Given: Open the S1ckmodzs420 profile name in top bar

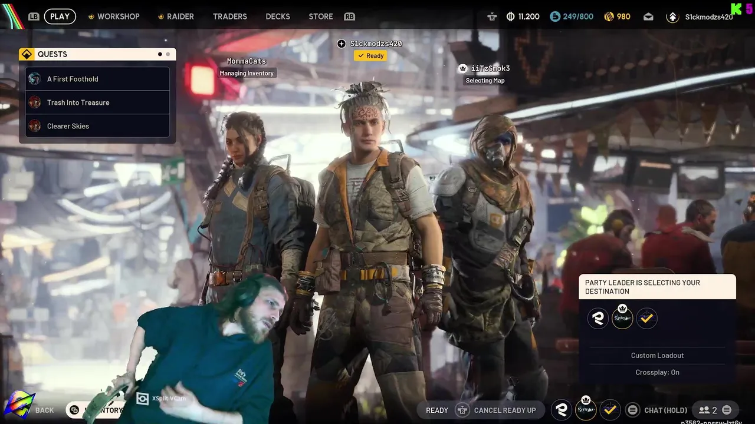Looking at the screenshot, I should [x=709, y=17].
